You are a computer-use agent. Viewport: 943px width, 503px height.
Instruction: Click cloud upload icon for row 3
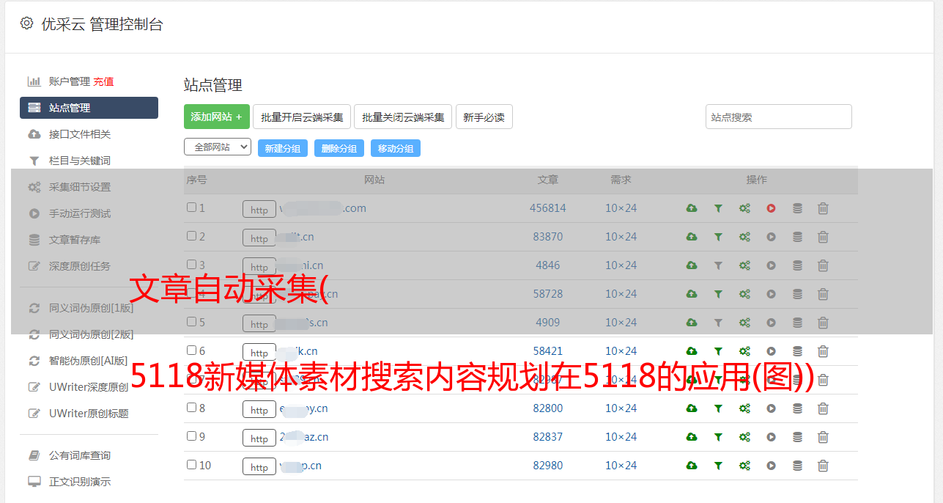(692, 265)
